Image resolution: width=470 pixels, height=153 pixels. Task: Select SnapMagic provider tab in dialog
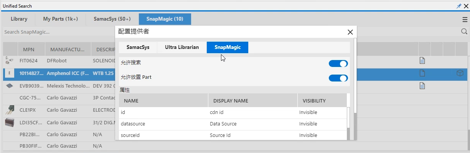click(228, 47)
